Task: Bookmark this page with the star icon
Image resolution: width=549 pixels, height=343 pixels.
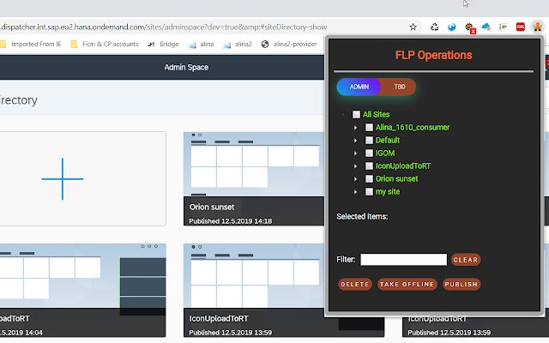Action: coord(413,27)
